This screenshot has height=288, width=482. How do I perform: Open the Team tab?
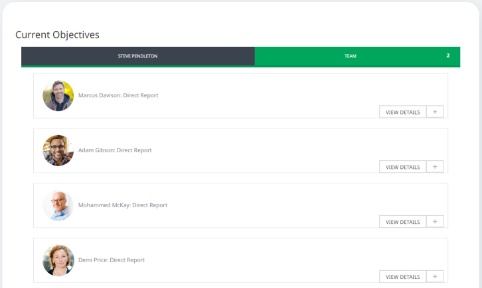pyautogui.click(x=351, y=56)
